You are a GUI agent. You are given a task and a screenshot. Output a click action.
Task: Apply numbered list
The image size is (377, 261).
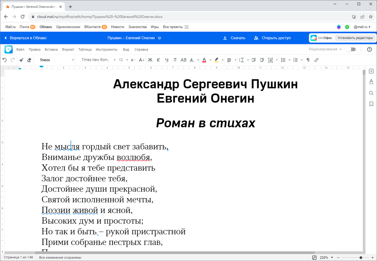click(295, 60)
